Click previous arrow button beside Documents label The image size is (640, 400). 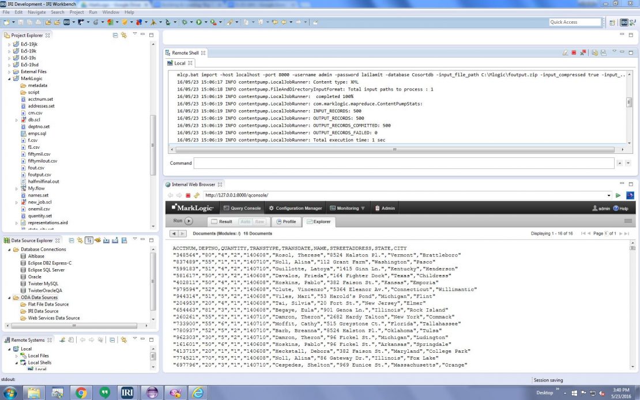coord(174,233)
